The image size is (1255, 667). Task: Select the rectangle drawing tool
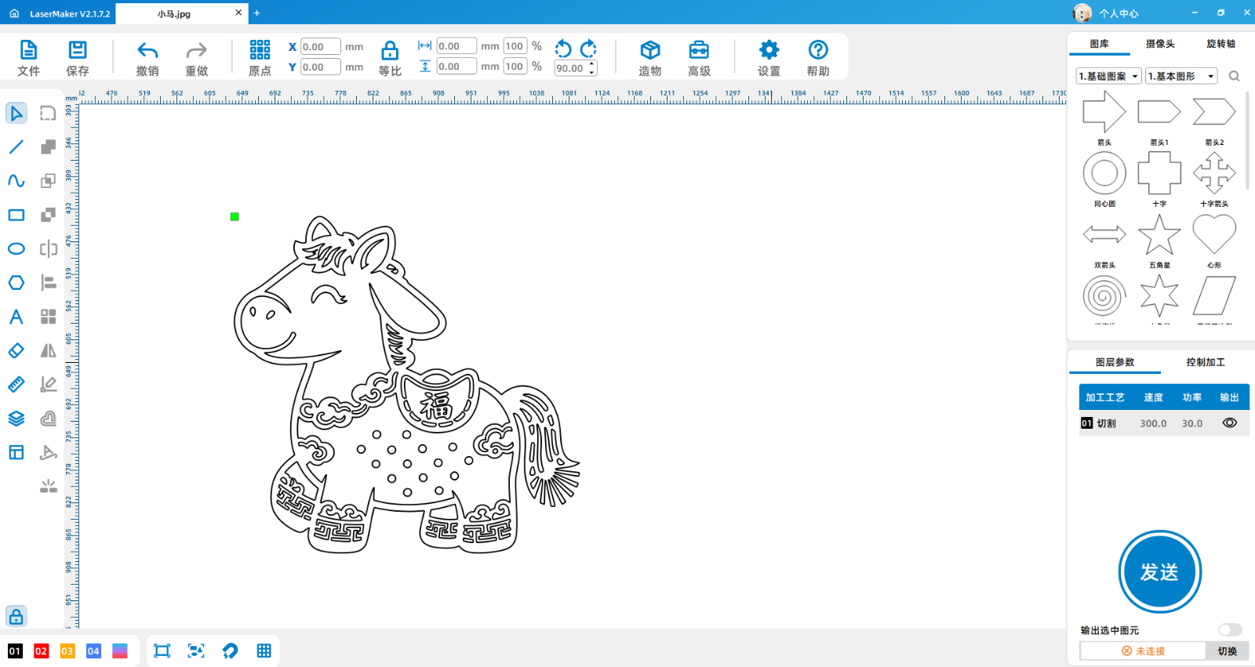coord(16,215)
